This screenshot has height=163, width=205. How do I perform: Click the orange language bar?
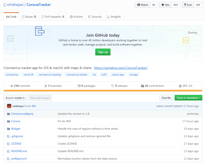pos(103,91)
